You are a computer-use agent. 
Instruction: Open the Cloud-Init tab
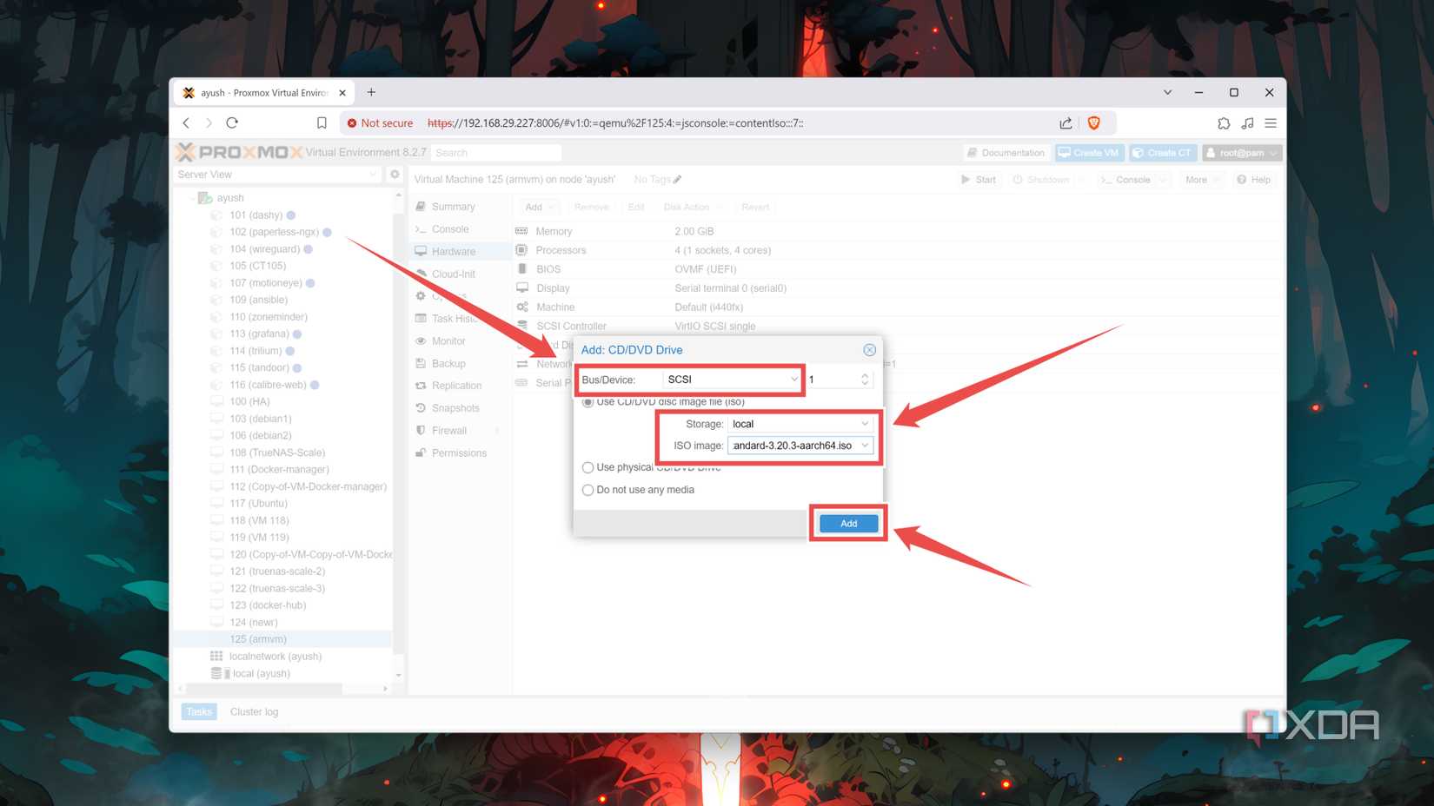point(453,274)
